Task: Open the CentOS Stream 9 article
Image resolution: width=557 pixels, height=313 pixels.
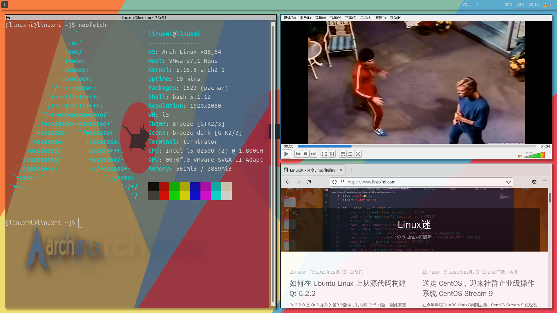Action: [478, 288]
